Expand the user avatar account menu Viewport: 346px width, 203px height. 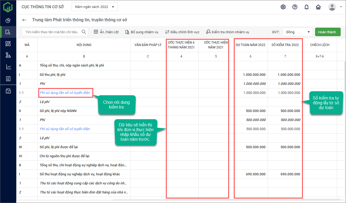[335, 7]
